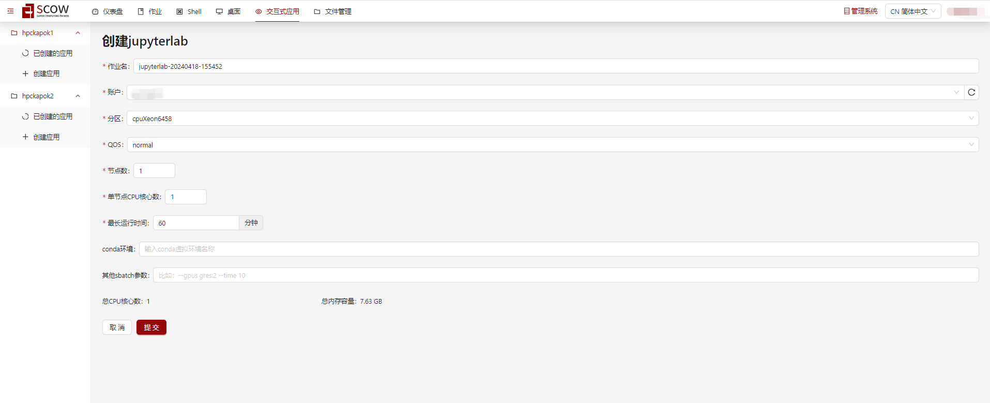The height and width of the screenshot is (403, 990).
Task: Click the 分钟 minutes unit label
Action: pyautogui.click(x=251, y=223)
